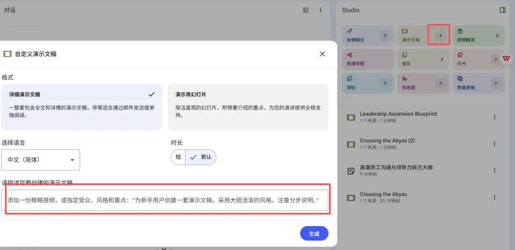Expand the 报告 arrow options
This screenshot has width=515, height=250.
pos(442,60)
